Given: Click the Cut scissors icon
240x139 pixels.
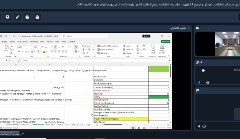Looking at the screenshot, I should click(11, 46).
